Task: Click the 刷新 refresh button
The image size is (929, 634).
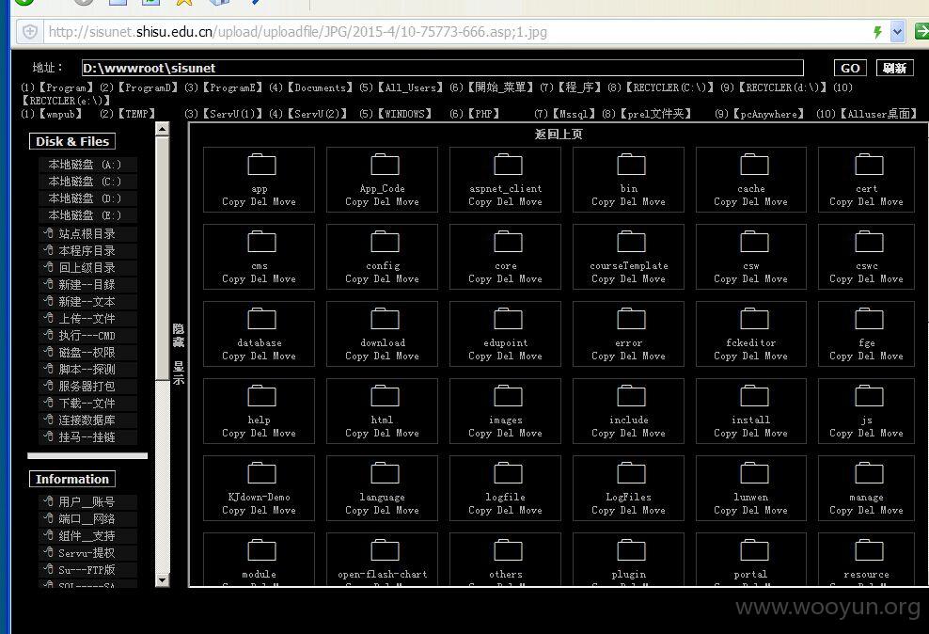Action: tap(894, 68)
